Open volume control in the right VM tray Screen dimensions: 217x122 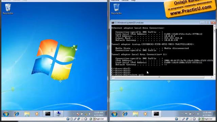pos(198,114)
